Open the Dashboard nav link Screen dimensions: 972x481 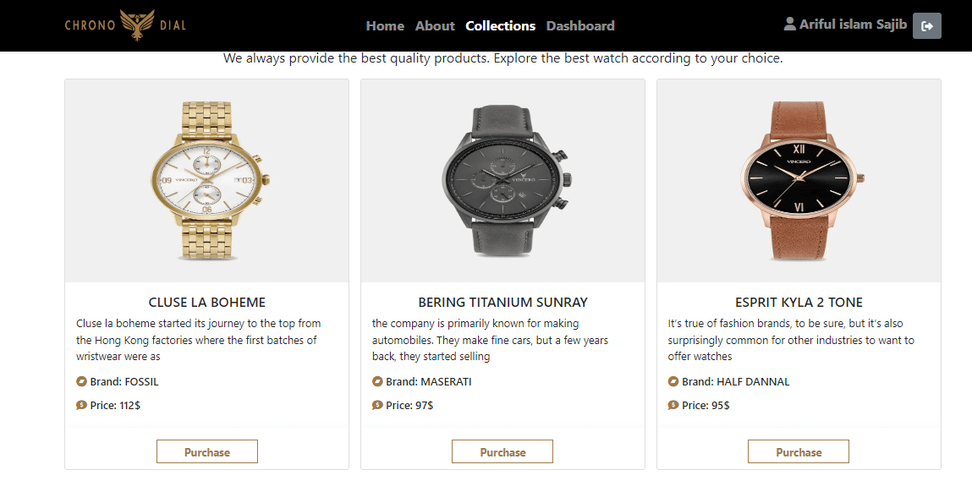580,26
